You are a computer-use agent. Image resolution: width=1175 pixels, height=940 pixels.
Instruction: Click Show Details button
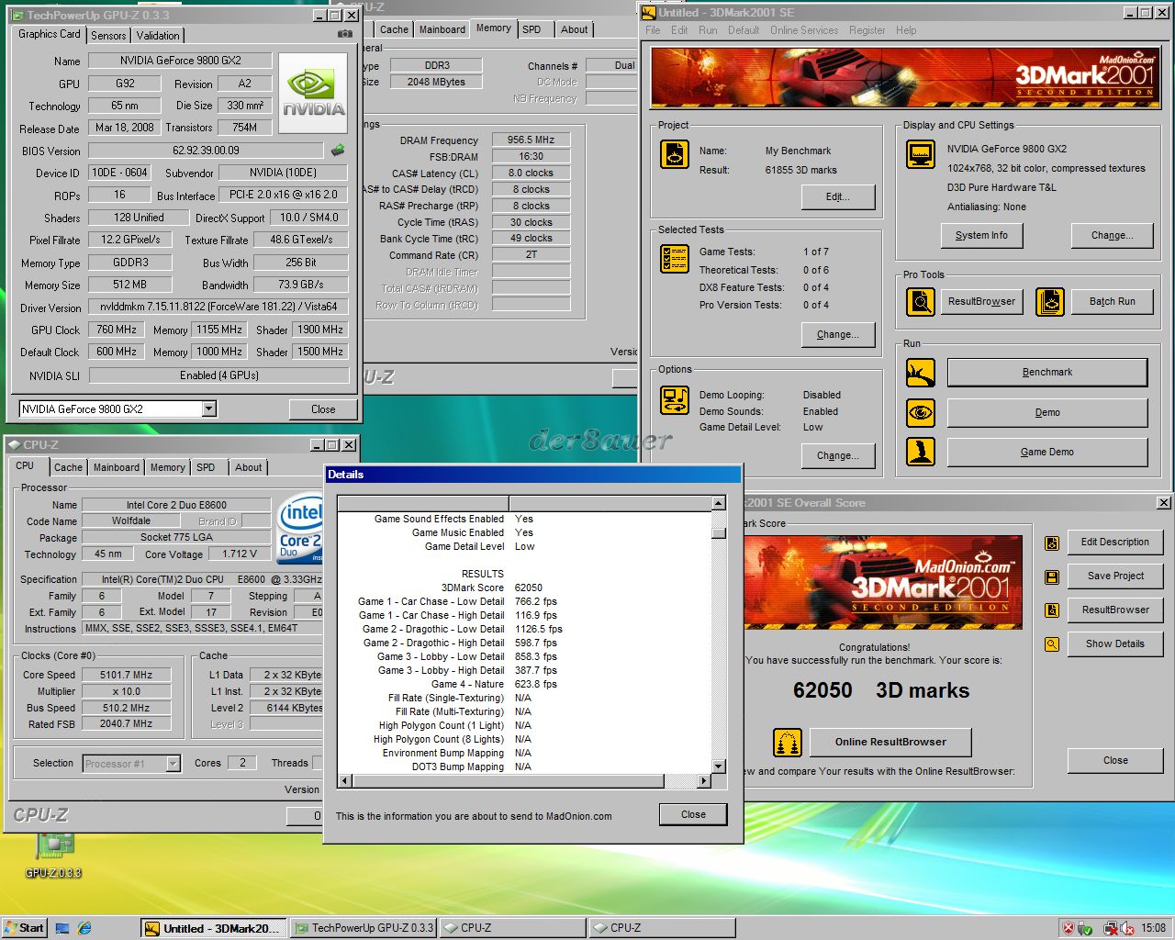tap(1115, 643)
